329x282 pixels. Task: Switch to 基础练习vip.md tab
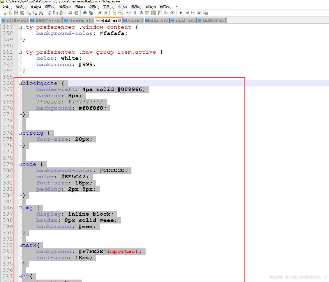(46, 21)
